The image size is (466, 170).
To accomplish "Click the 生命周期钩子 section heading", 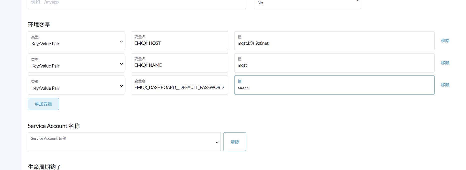I will pyautogui.click(x=44, y=167).
